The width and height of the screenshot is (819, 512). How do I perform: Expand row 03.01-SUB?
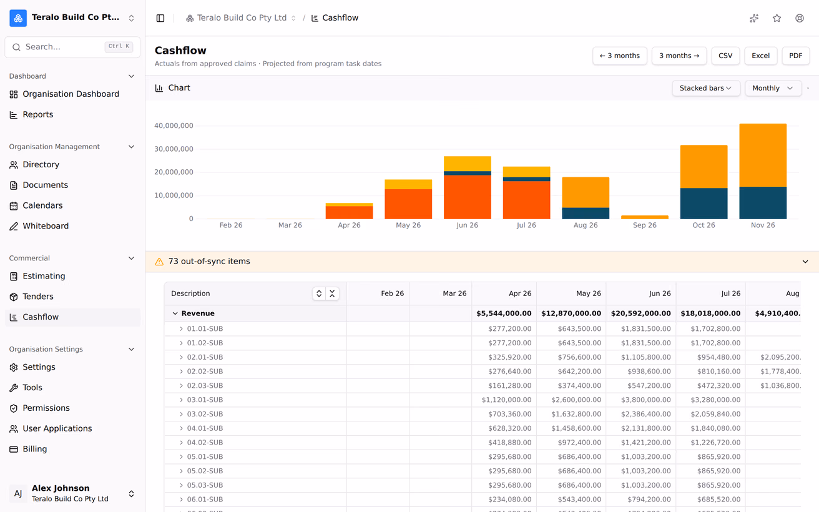(x=182, y=400)
